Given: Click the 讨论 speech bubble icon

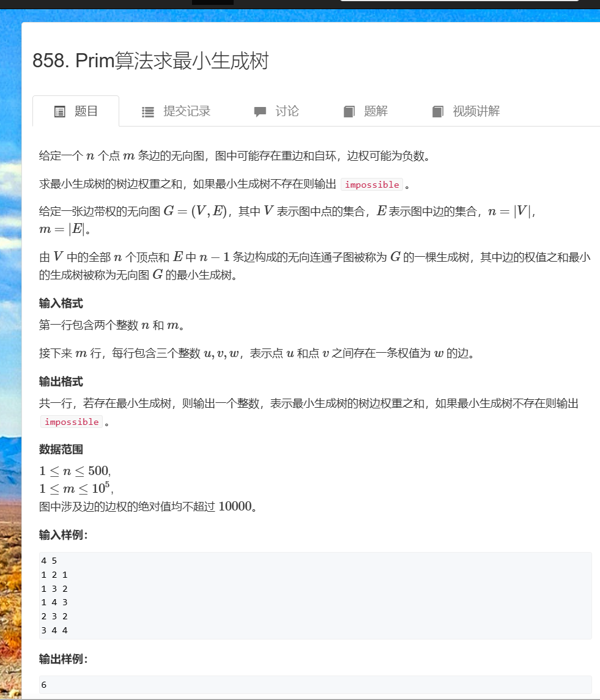Looking at the screenshot, I should (260, 112).
